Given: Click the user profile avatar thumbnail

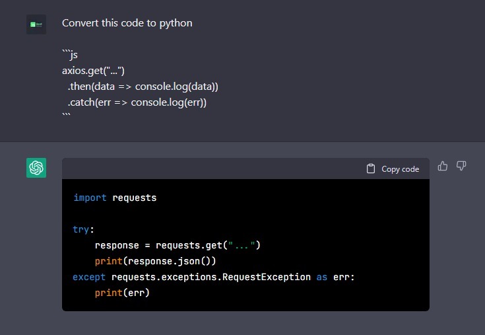Looking at the screenshot, I should pos(36,24).
